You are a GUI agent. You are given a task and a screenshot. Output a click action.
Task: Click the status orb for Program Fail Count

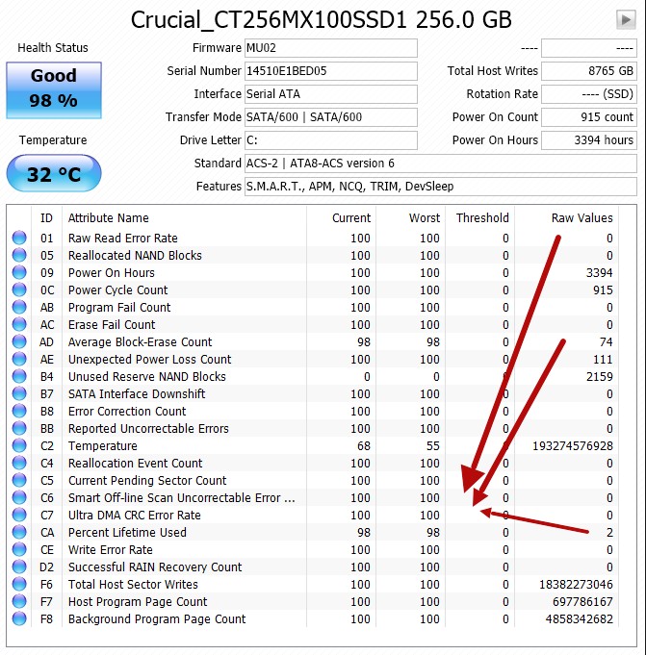pos(19,307)
